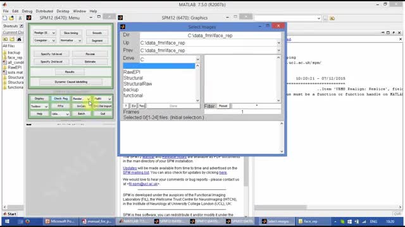The width and height of the screenshot is (405, 227).
Task: Click the Windows Start logo in taskbar
Action: tap(7, 221)
